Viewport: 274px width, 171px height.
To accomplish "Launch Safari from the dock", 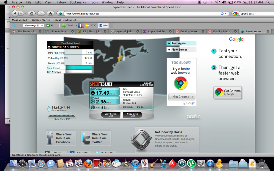I will 41,164.
